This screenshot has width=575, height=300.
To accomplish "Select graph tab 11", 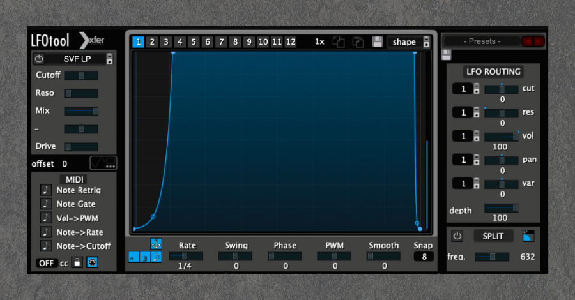I will [x=277, y=41].
